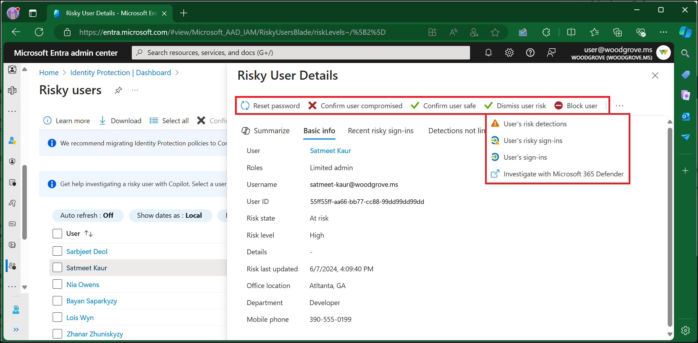The width and height of the screenshot is (698, 343).
Task: Go to Home breadcrumb
Action: pos(49,73)
